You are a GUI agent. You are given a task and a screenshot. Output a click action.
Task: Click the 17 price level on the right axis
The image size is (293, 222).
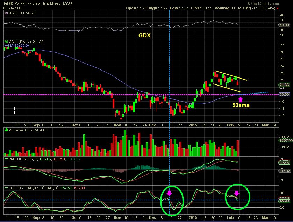click(x=282, y=115)
